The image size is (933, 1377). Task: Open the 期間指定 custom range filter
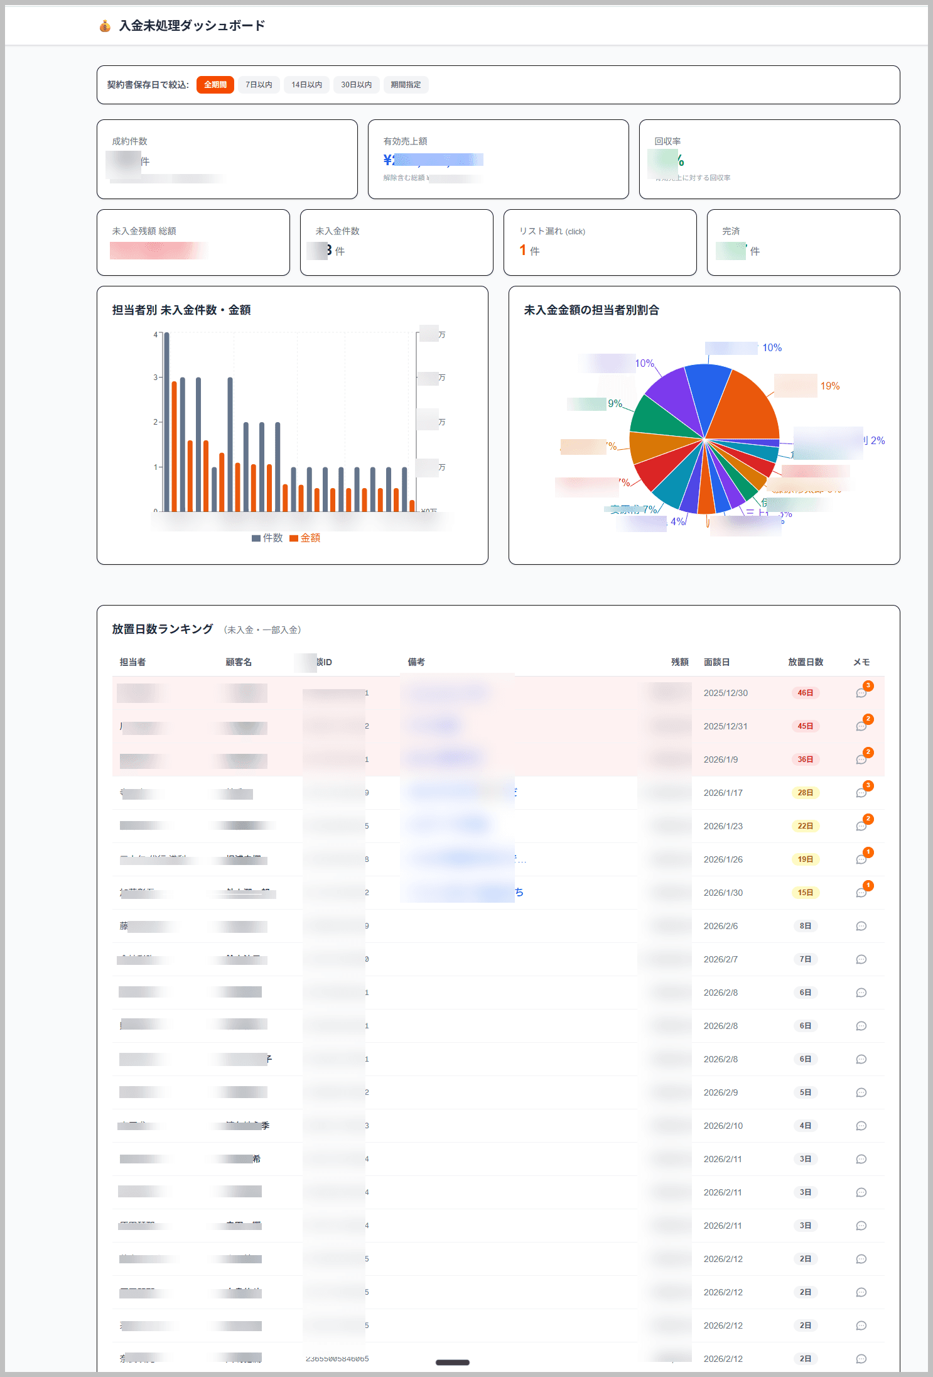point(406,85)
